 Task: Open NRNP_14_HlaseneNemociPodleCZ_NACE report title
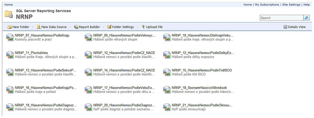click(x=124, y=70)
